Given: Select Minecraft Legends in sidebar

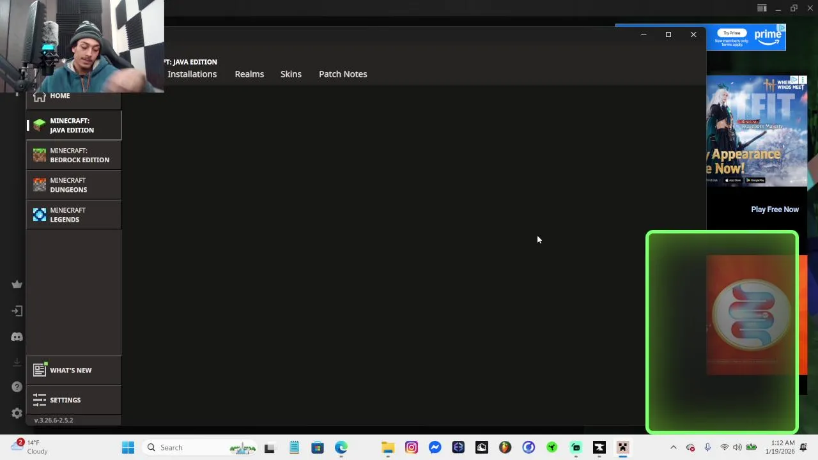Looking at the screenshot, I should [73, 215].
